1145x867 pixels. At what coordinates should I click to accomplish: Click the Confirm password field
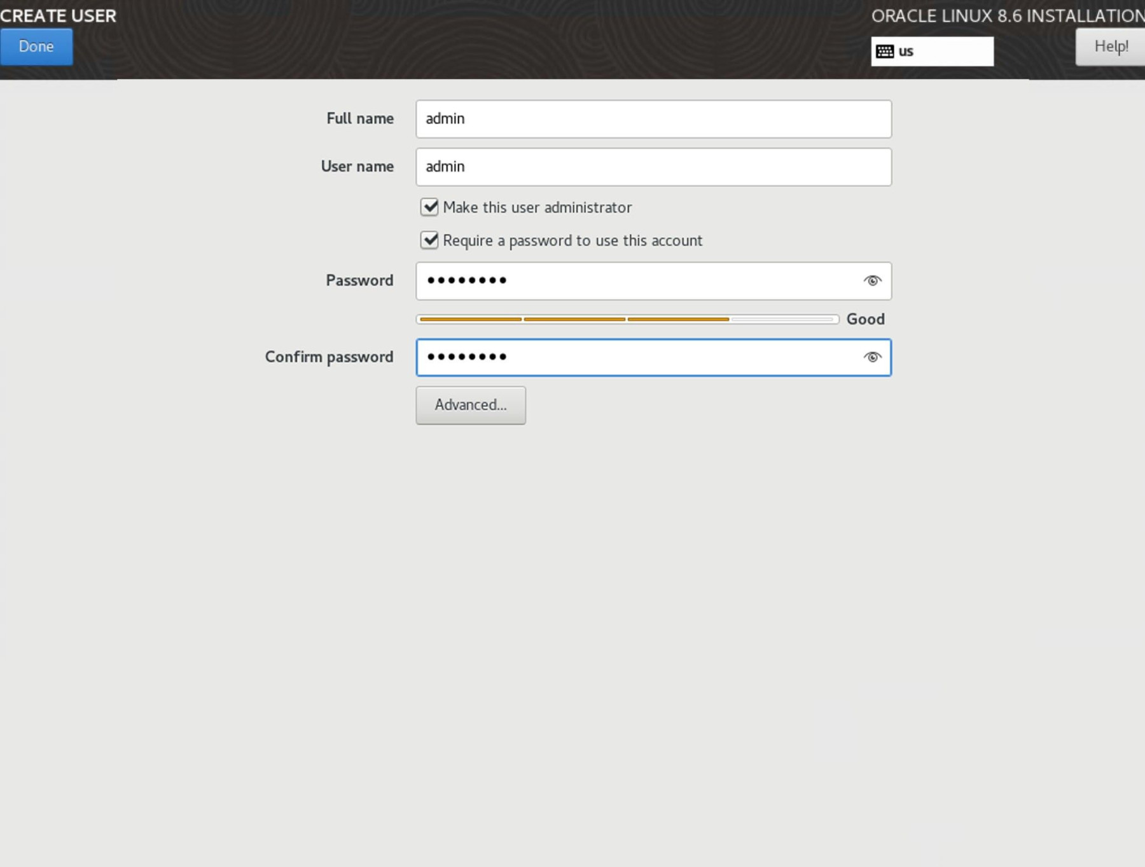tap(653, 357)
